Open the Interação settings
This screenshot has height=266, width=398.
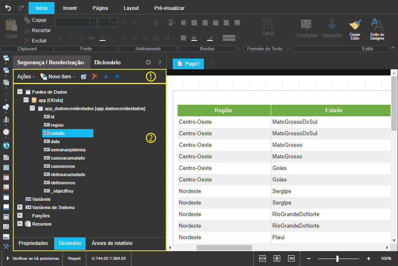point(332,28)
